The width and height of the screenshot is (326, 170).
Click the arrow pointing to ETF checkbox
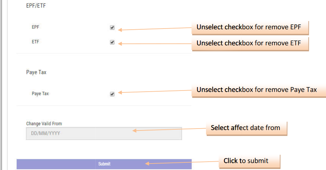tap(156, 43)
